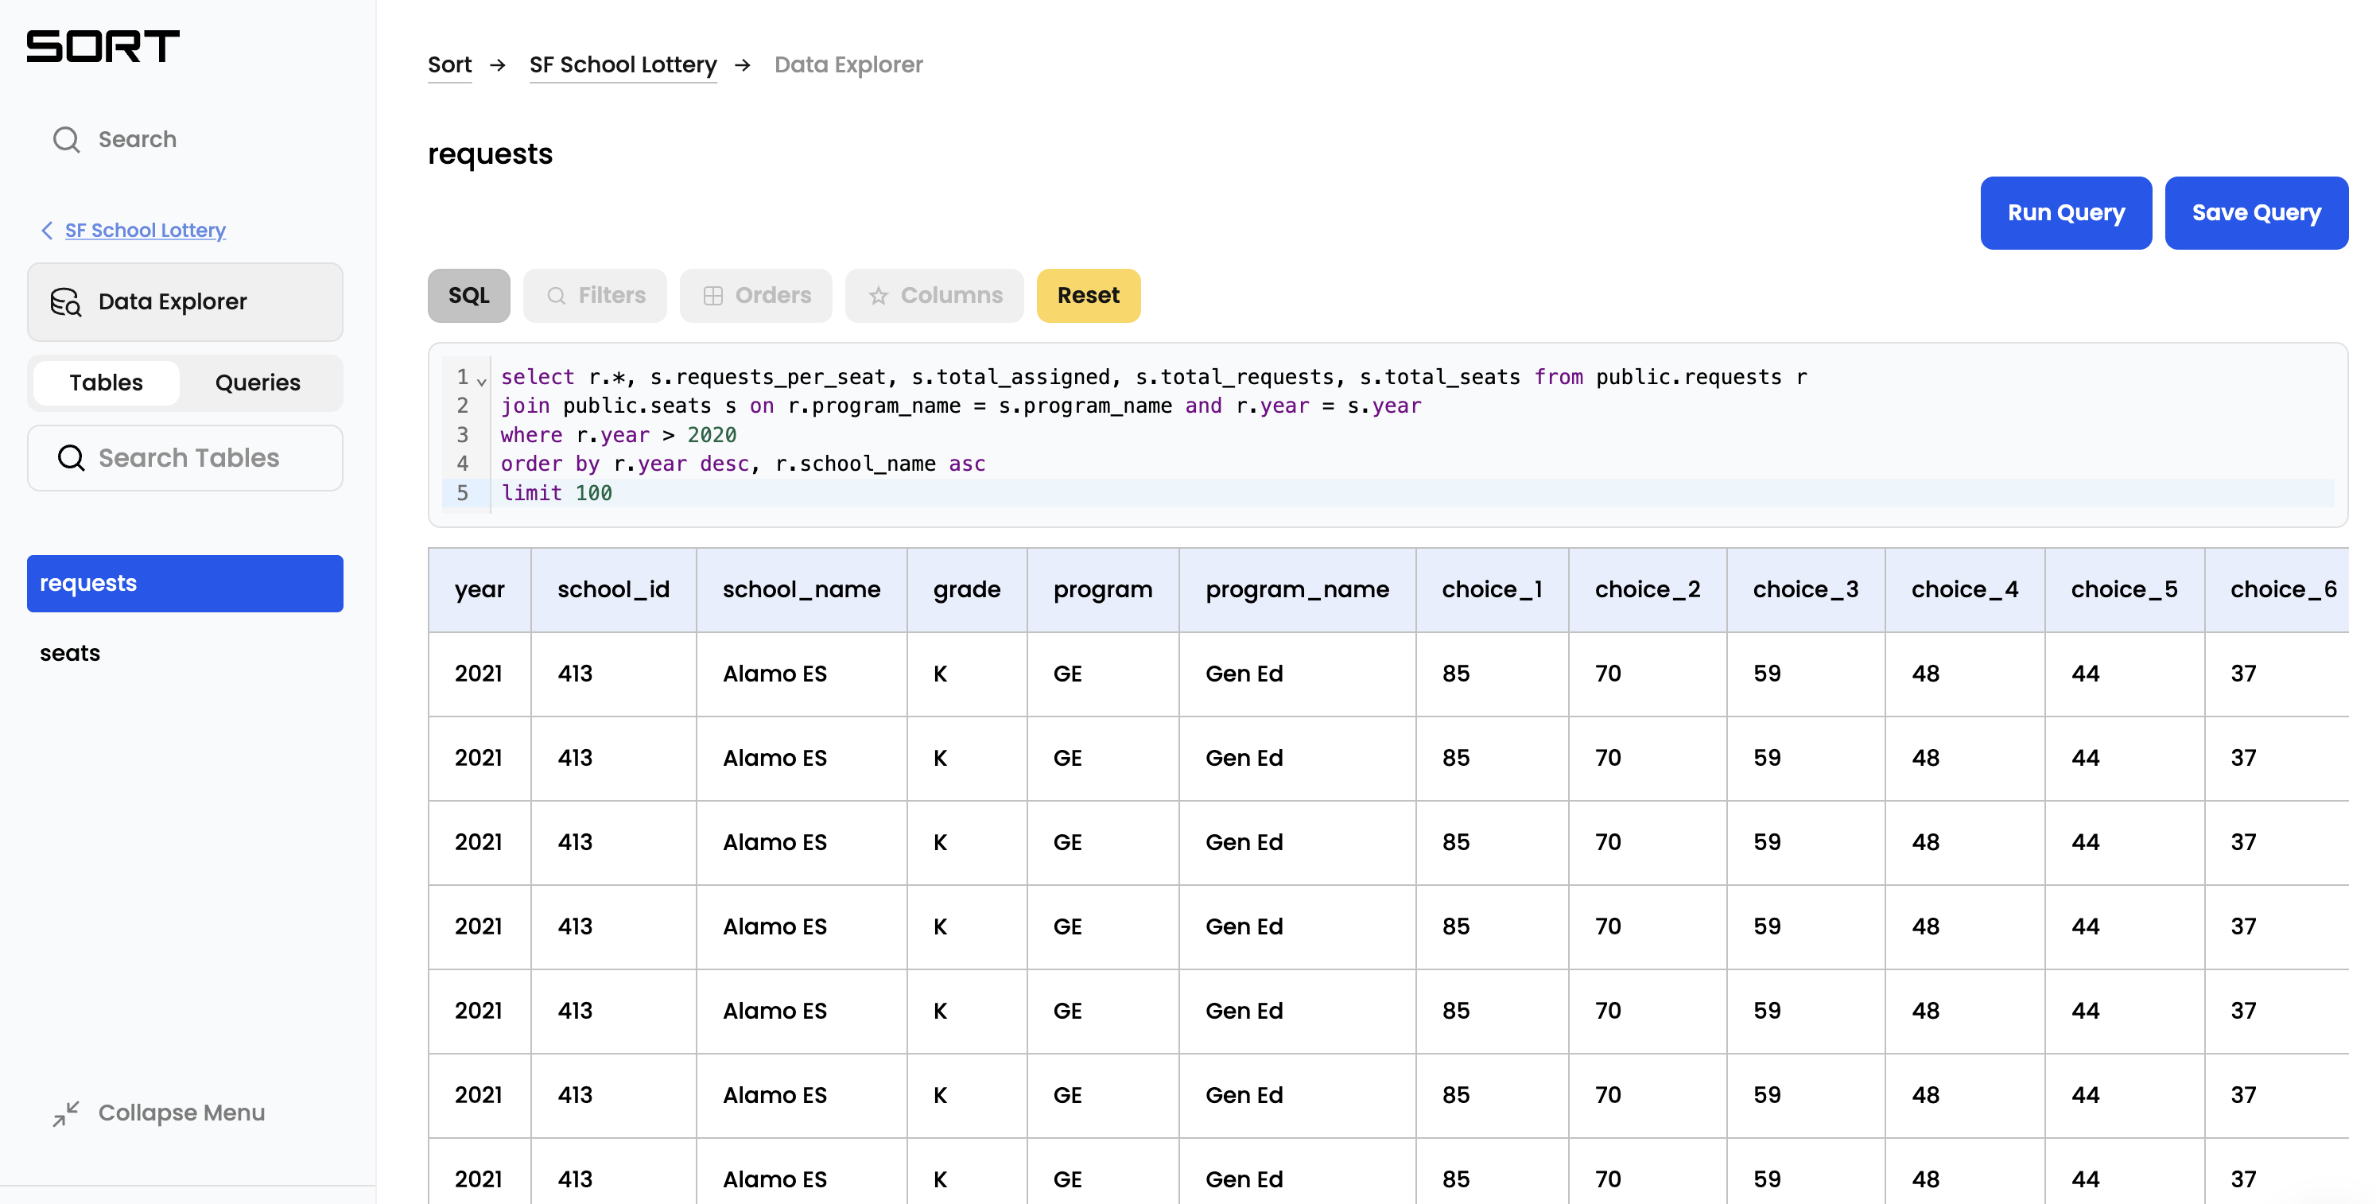Click the Save Query button
The width and height of the screenshot is (2376, 1204).
[x=2256, y=213]
